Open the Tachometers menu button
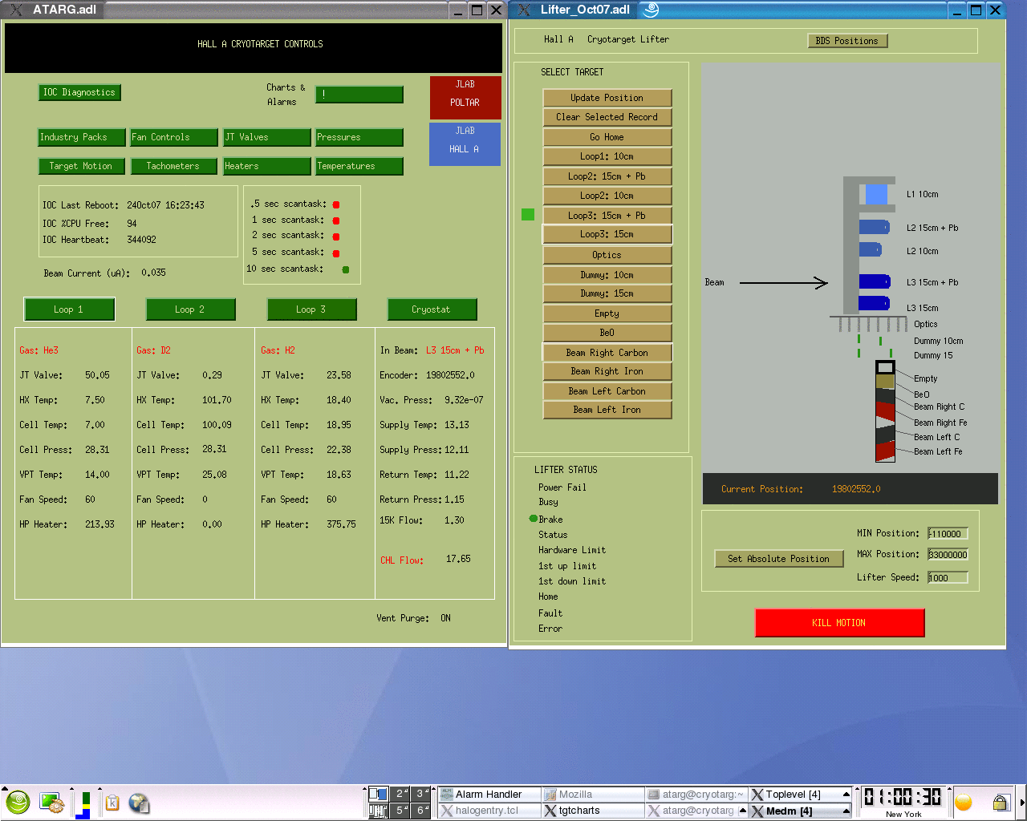The image size is (1027, 821). [x=173, y=166]
